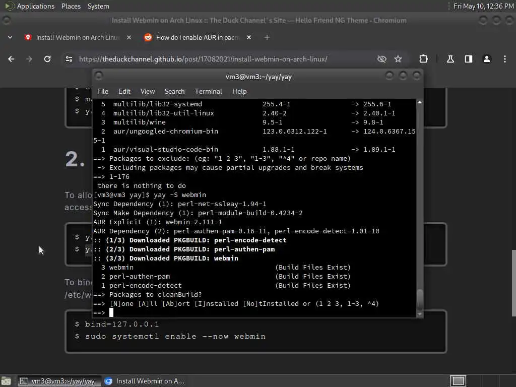
Task: Click the show desktop icon in bottom panel
Action: 6,381
